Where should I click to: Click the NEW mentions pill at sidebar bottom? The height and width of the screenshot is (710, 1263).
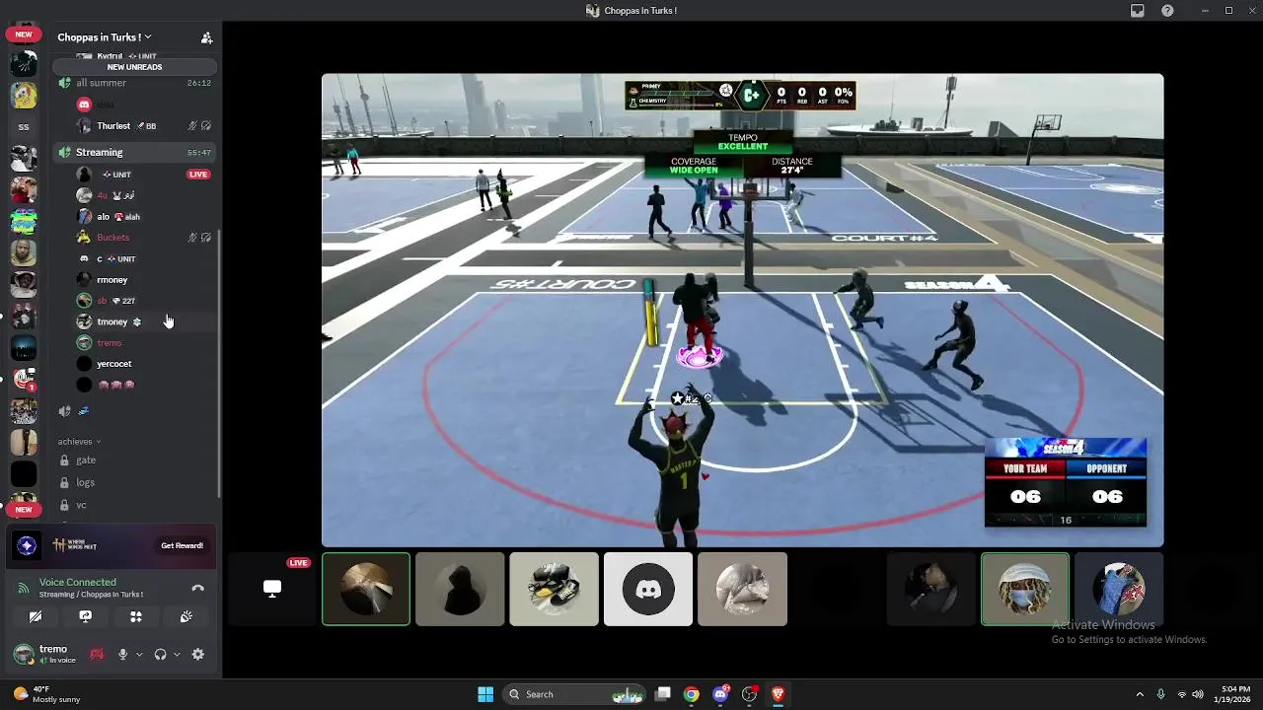(24, 509)
